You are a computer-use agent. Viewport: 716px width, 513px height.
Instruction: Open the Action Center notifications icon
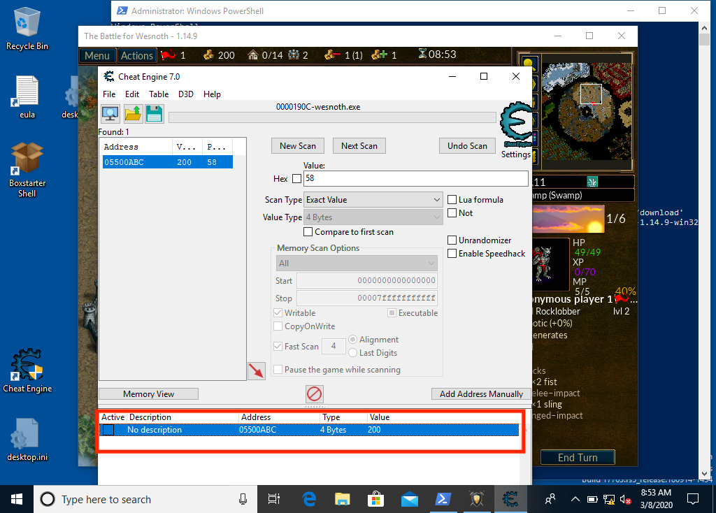point(693,499)
